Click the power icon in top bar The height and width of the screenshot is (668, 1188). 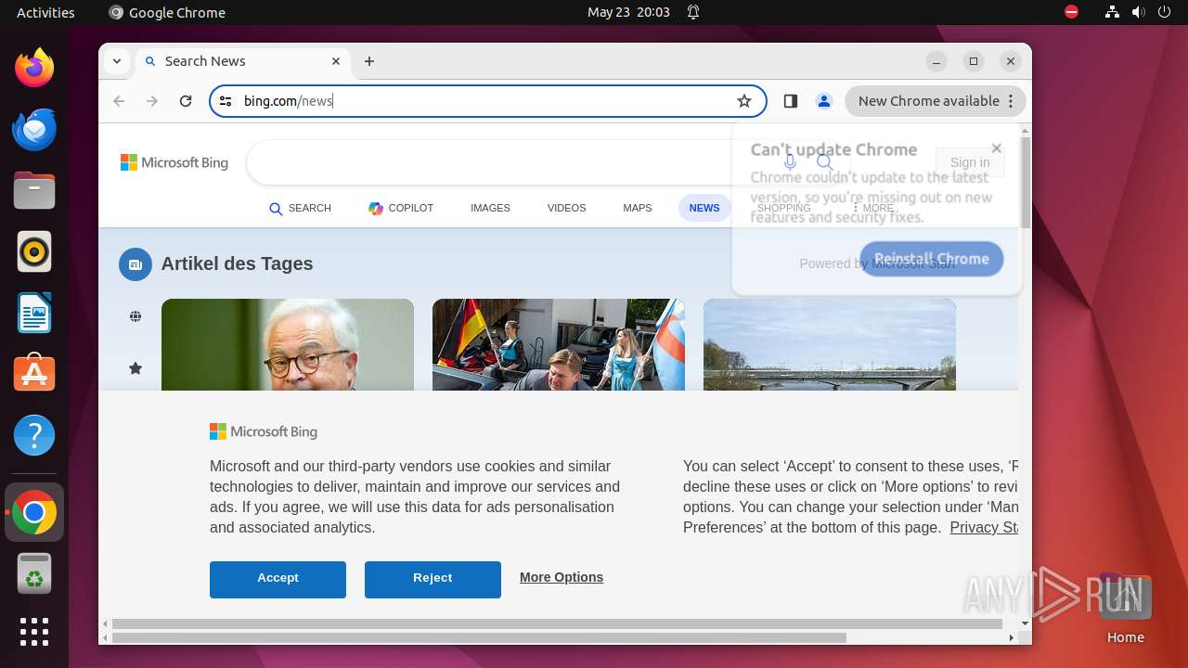point(1165,12)
